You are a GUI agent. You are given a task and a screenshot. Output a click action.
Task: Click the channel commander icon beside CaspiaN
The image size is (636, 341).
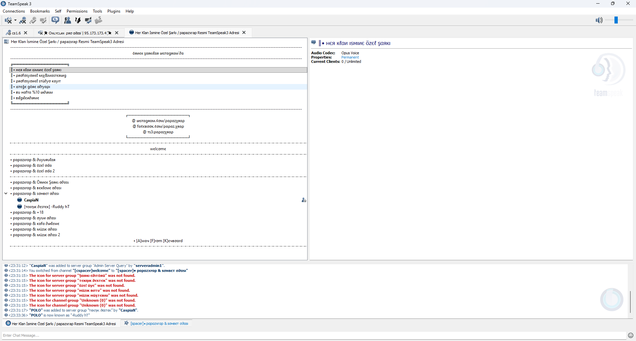(x=304, y=200)
